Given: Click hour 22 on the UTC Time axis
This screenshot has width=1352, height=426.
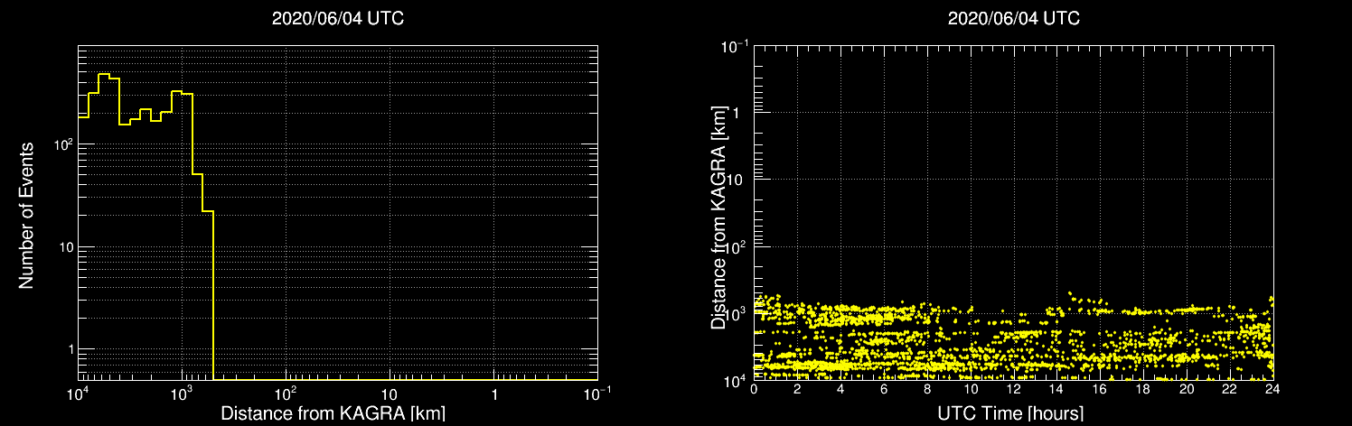Looking at the screenshot, I should click(x=1230, y=389).
